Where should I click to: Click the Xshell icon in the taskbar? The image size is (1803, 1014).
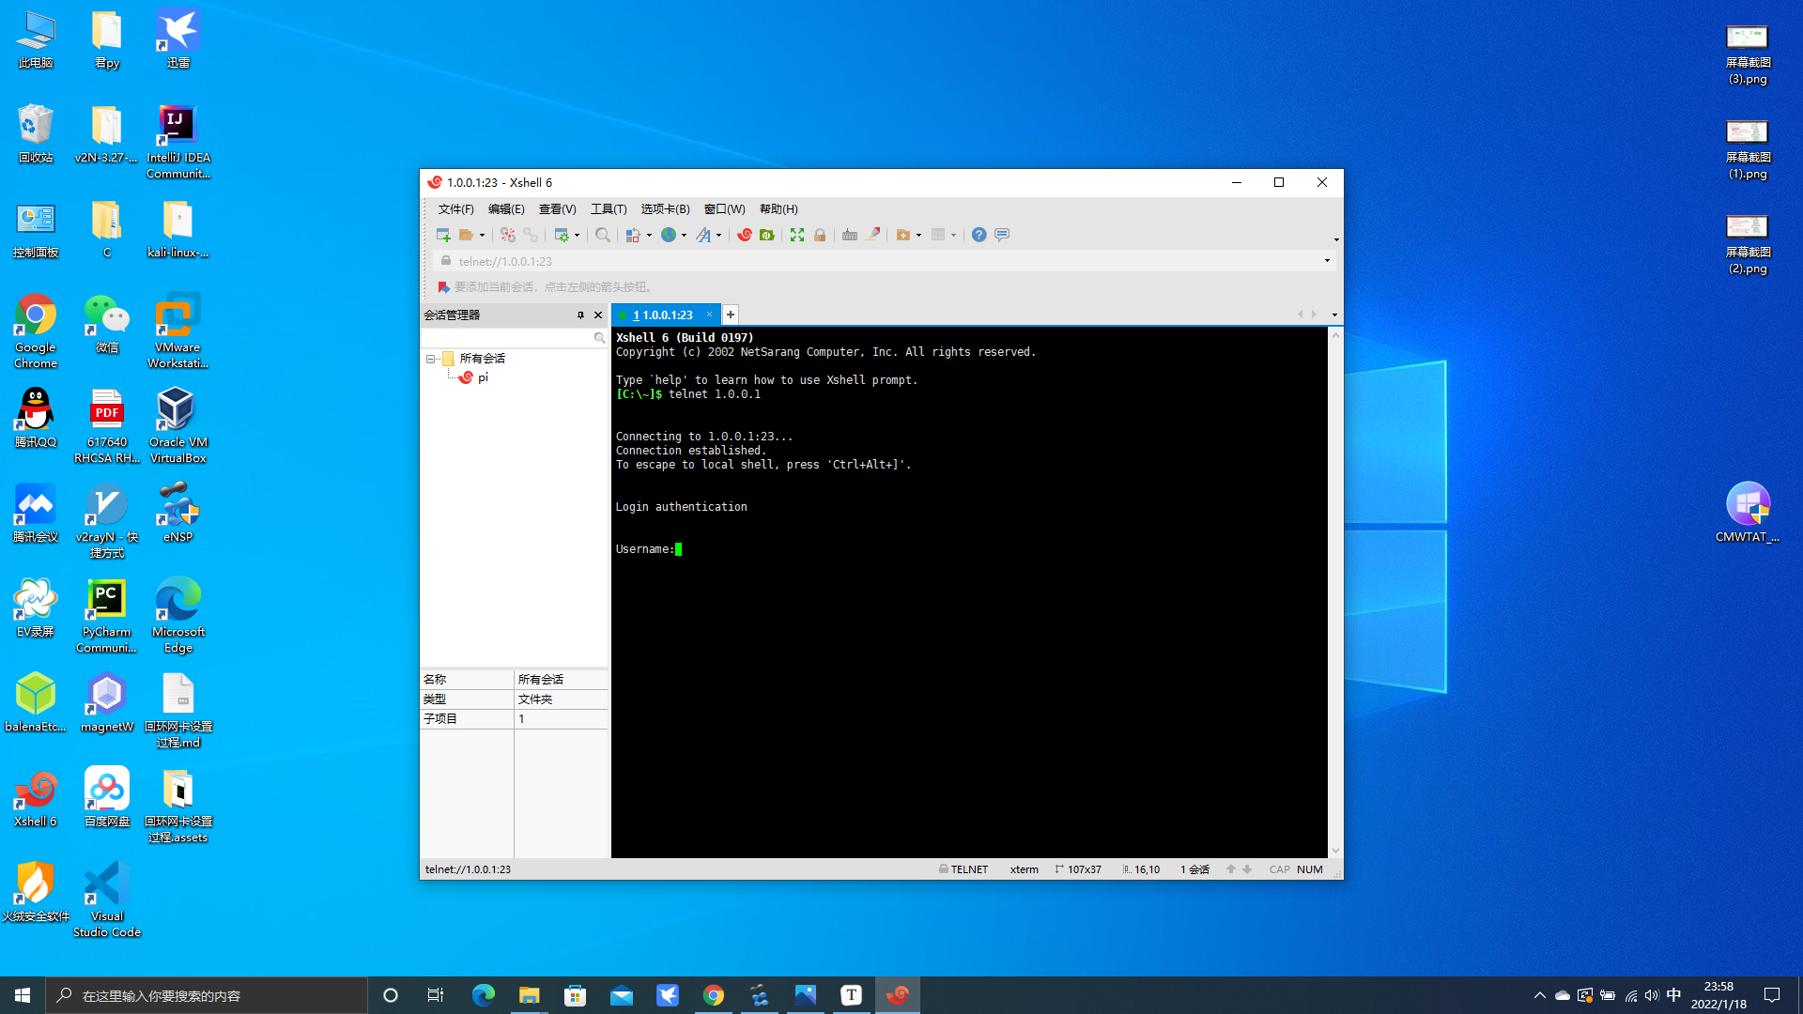(x=898, y=995)
